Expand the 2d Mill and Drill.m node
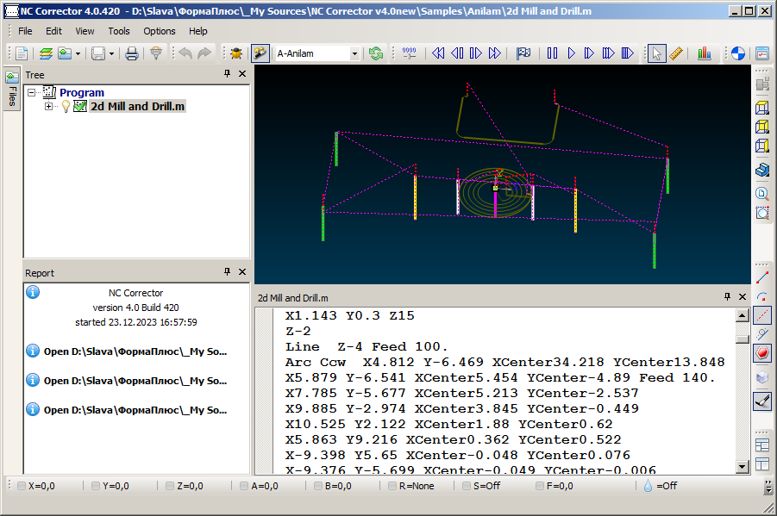 coord(48,106)
